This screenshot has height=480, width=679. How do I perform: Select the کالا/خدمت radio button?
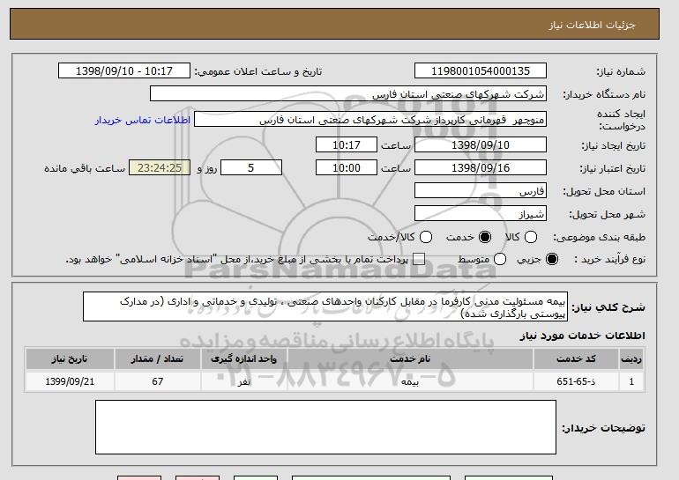[x=426, y=237]
